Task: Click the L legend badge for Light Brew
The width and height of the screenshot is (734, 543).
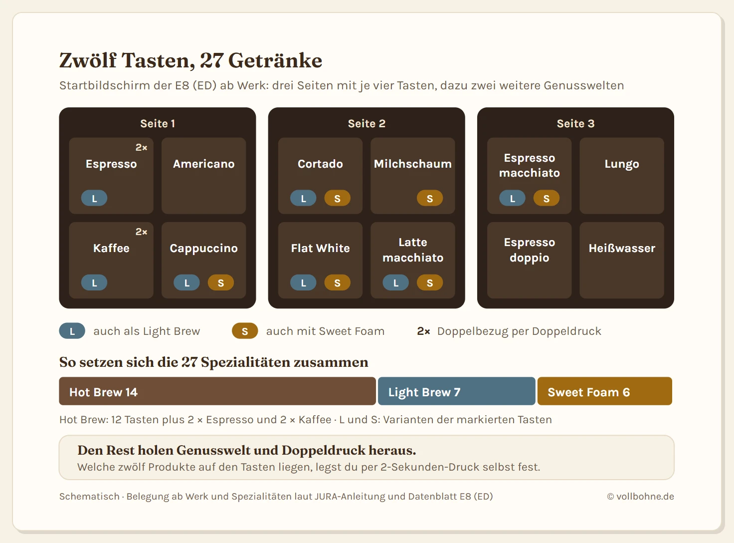Action: pyautogui.click(x=72, y=331)
